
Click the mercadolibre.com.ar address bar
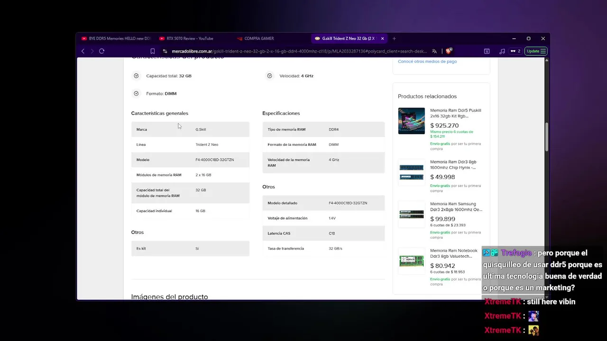299,51
